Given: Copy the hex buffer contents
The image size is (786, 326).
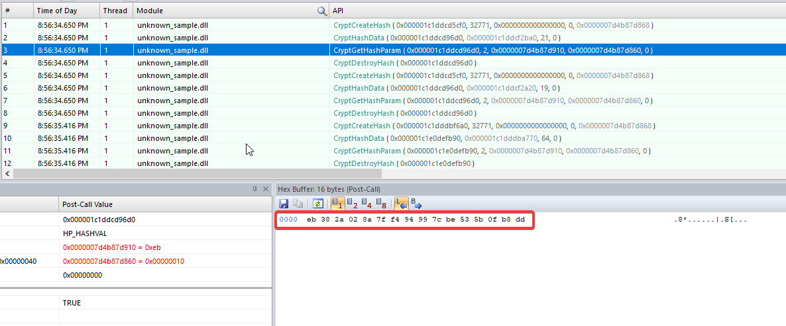Looking at the screenshot, I should coord(298,204).
